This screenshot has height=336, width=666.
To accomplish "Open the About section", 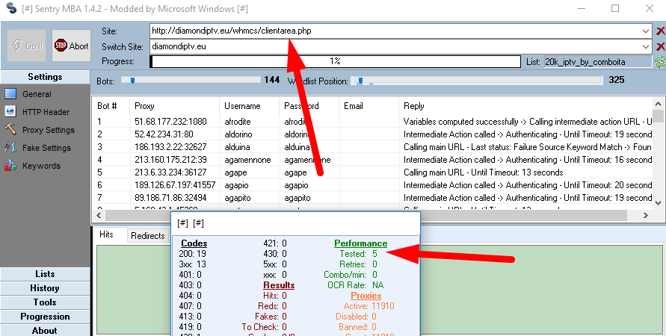I will pyautogui.click(x=45, y=330).
